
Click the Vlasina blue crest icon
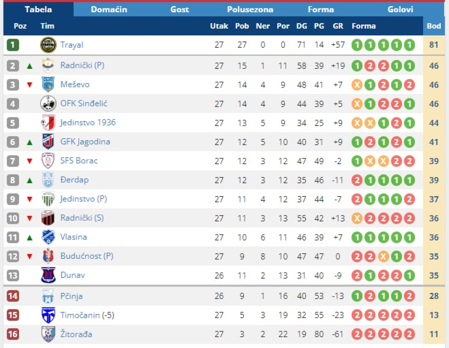[48, 237]
